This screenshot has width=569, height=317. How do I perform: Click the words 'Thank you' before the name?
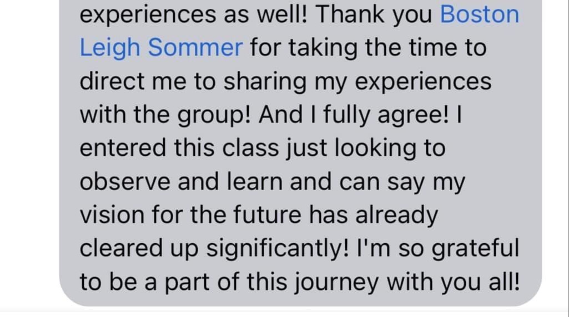[x=374, y=15]
